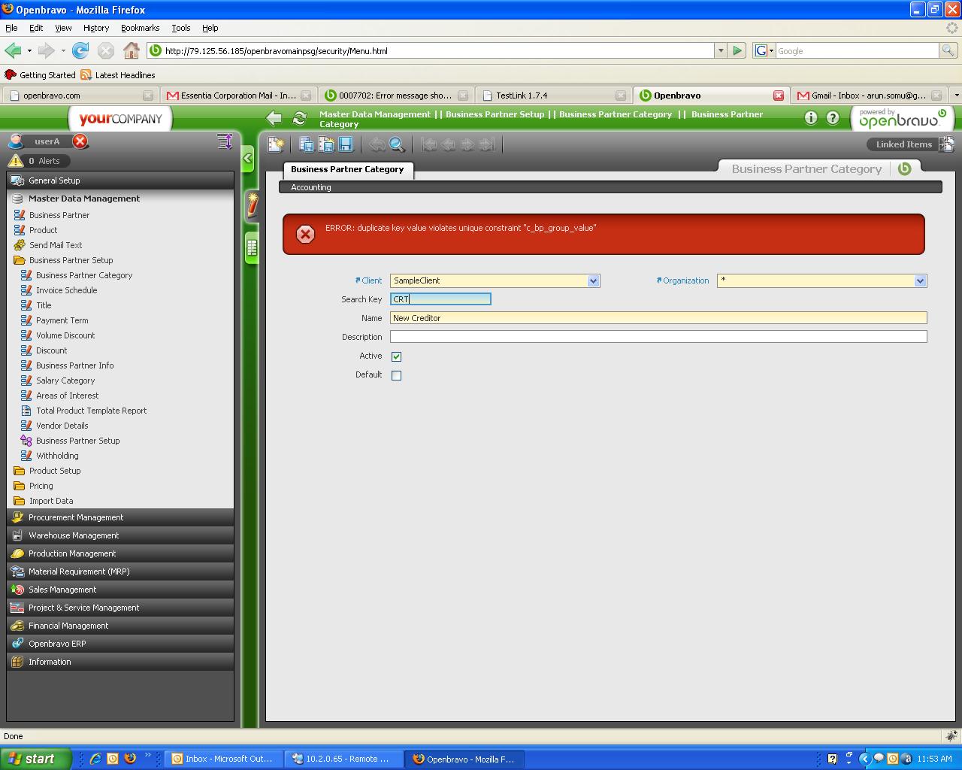Open the Help question mark icon
The height and width of the screenshot is (770, 962).
833,117
